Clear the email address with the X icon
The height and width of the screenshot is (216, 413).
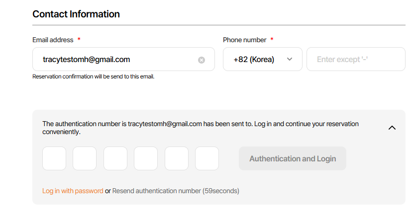click(x=202, y=60)
